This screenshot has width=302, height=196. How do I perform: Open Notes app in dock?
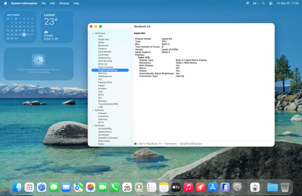(164, 187)
